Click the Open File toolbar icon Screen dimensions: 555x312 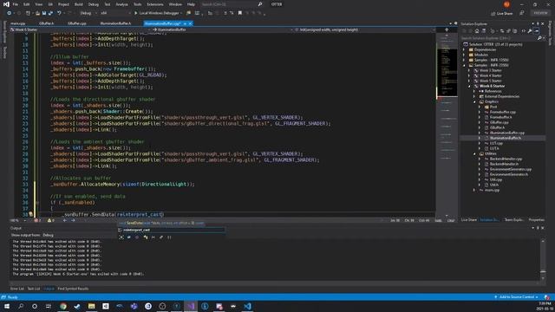[x=37, y=13]
